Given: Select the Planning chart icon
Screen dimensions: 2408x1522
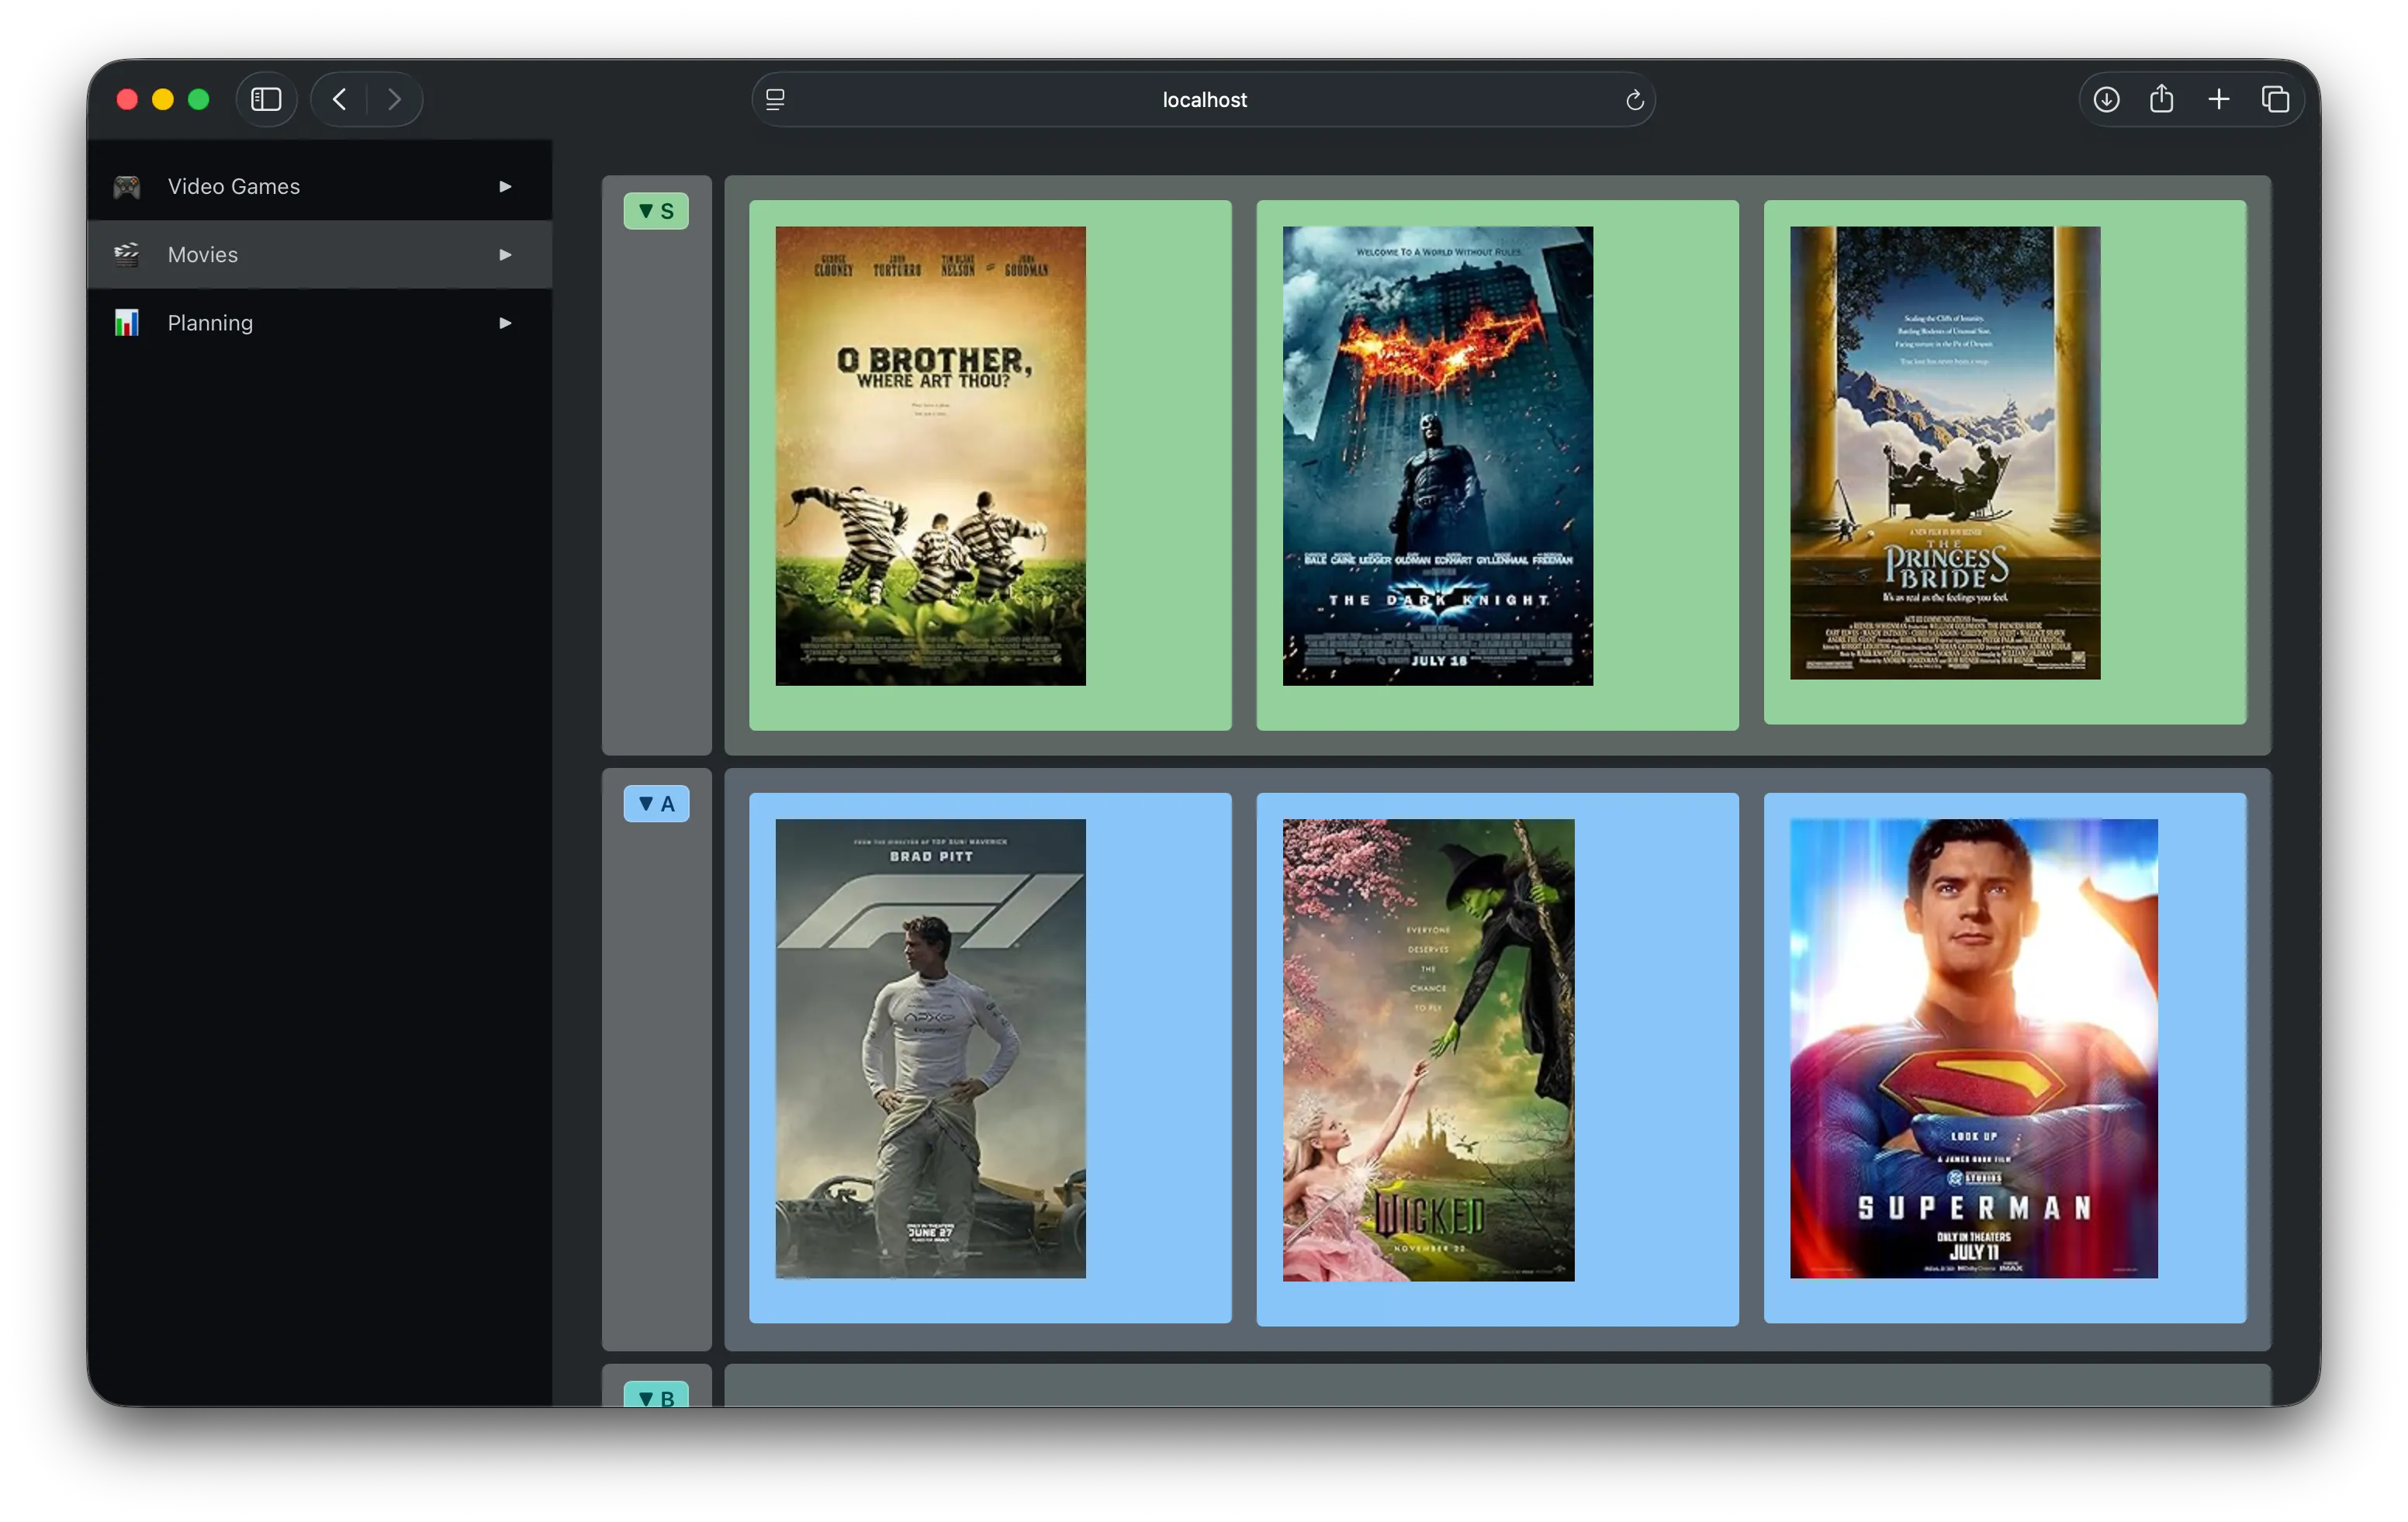Looking at the screenshot, I should (x=127, y=322).
